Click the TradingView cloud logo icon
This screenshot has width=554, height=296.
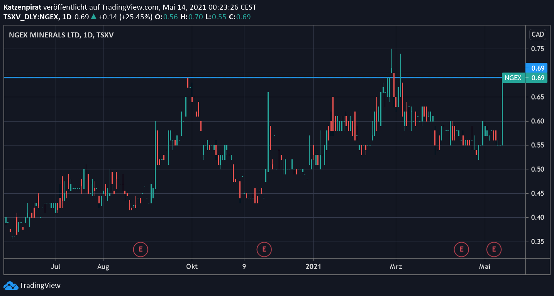pyautogui.click(x=11, y=286)
